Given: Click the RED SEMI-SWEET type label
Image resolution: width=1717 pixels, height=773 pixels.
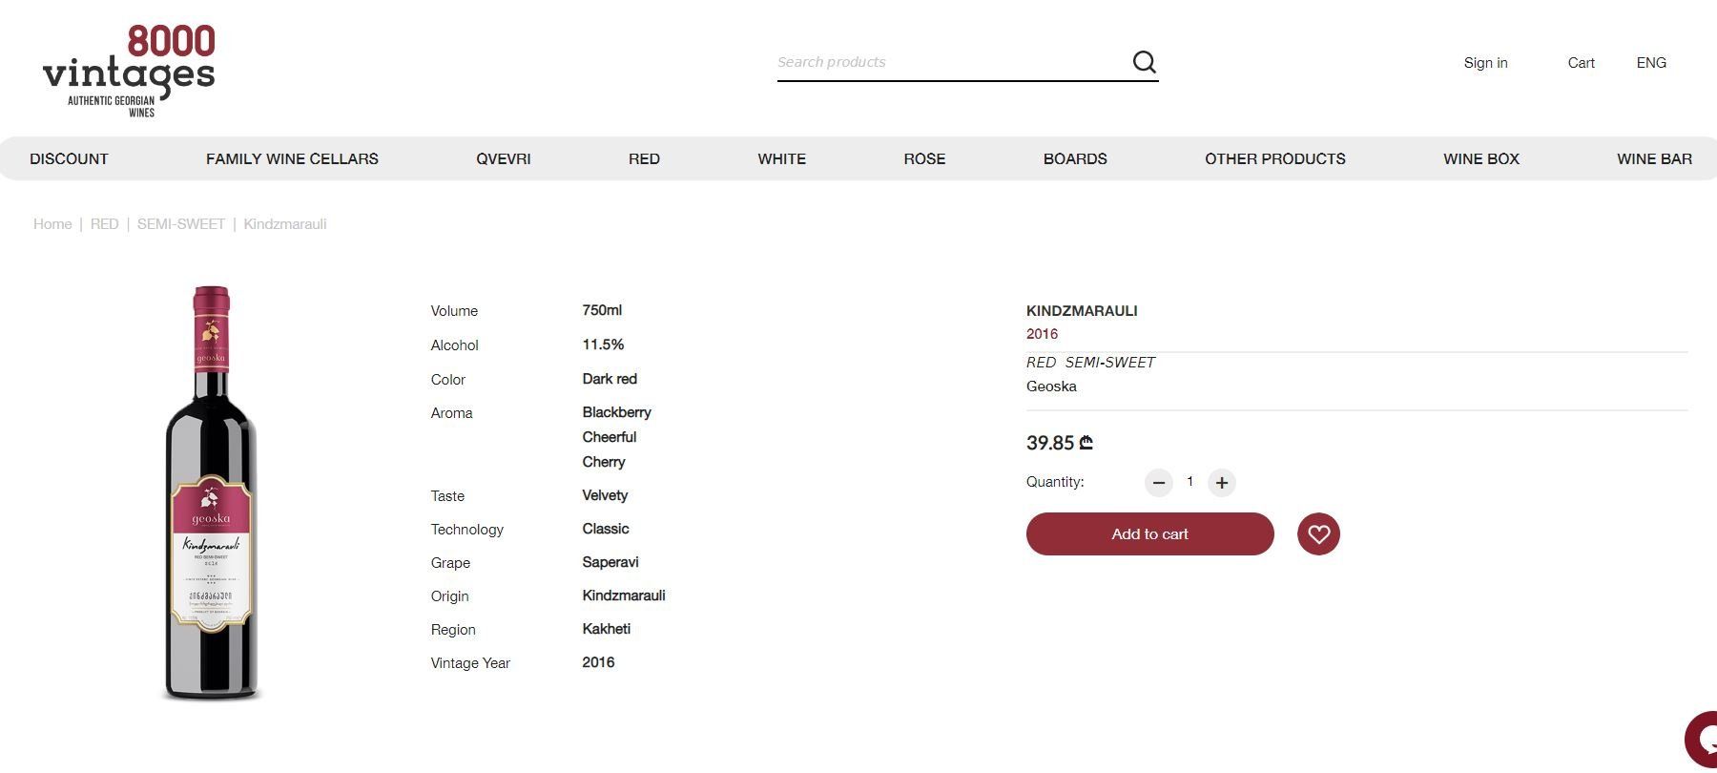Looking at the screenshot, I should tap(1090, 363).
